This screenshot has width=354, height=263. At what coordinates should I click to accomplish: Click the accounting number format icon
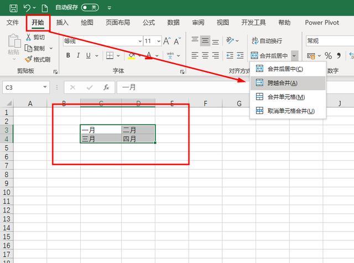[311, 55]
